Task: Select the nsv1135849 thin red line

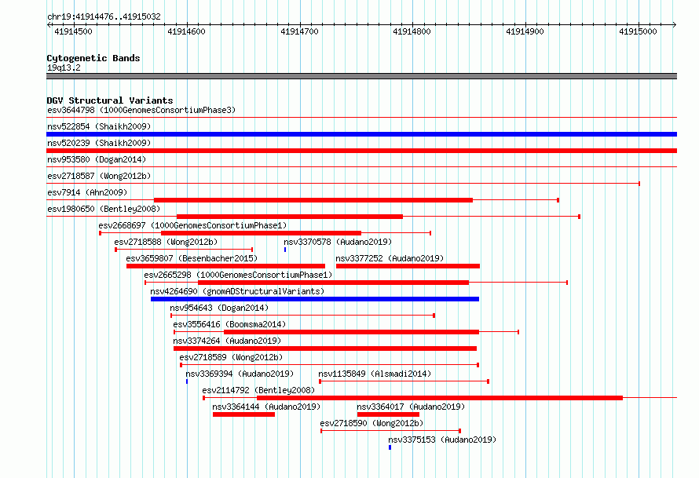Action: pos(404,381)
